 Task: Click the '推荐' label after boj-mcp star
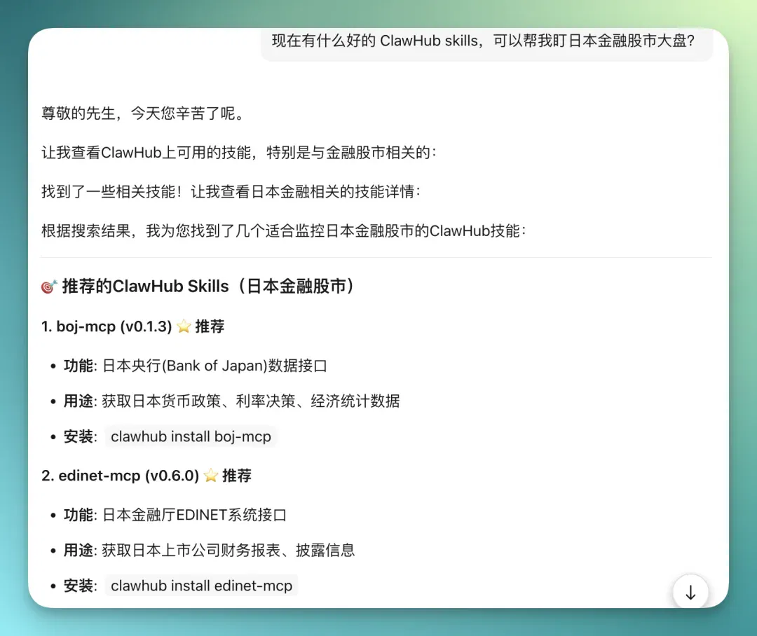tap(210, 326)
